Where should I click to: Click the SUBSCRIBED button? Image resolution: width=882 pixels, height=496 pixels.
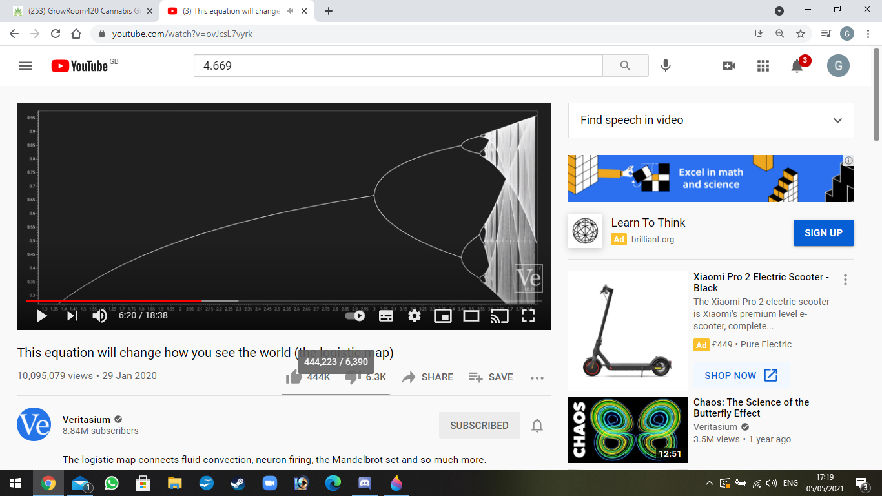479,426
